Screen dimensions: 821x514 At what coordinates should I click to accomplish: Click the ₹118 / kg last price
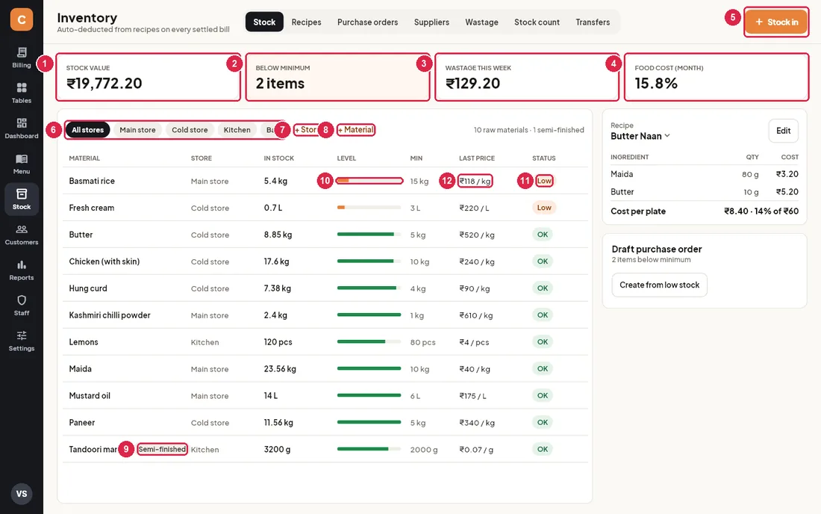(475, 181)
